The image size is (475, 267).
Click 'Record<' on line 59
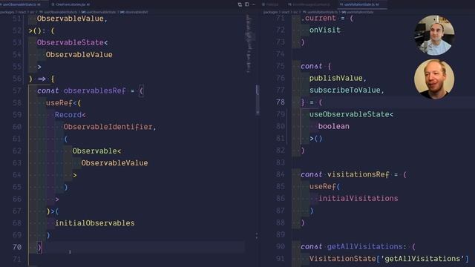70,115
